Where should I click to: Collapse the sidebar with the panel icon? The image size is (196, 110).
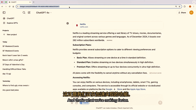[4, 12]
